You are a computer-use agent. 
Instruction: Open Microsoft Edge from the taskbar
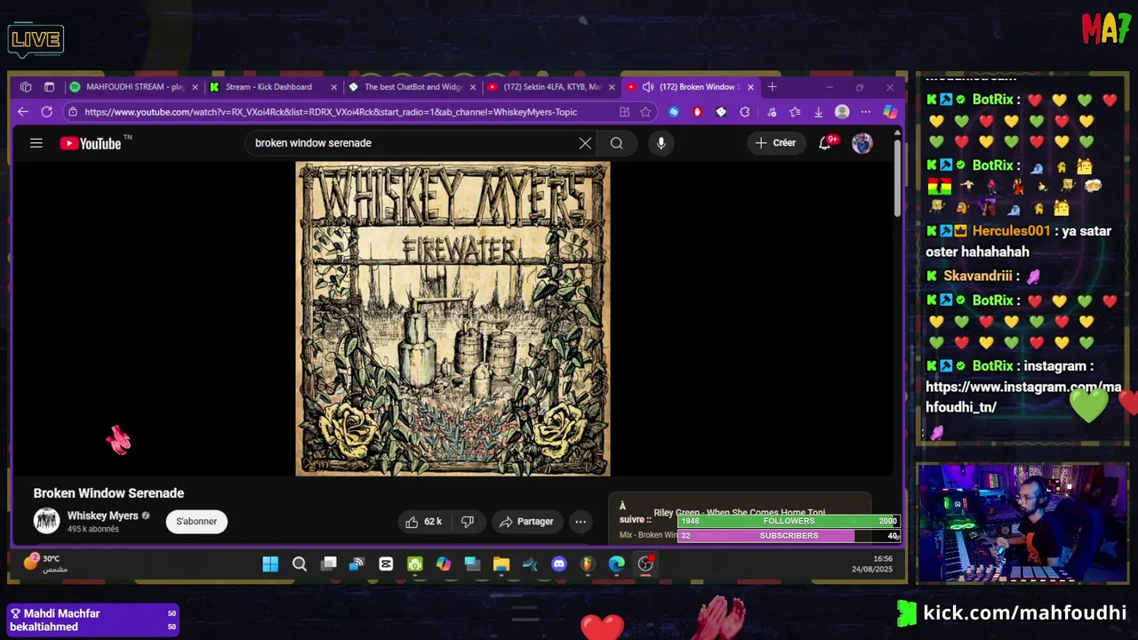616,564
